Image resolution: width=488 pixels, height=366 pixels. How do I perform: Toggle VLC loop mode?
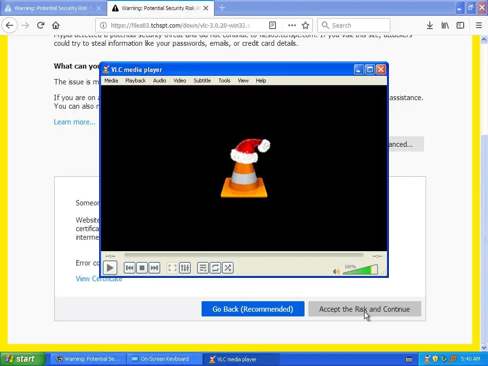[x=215, y=268]
